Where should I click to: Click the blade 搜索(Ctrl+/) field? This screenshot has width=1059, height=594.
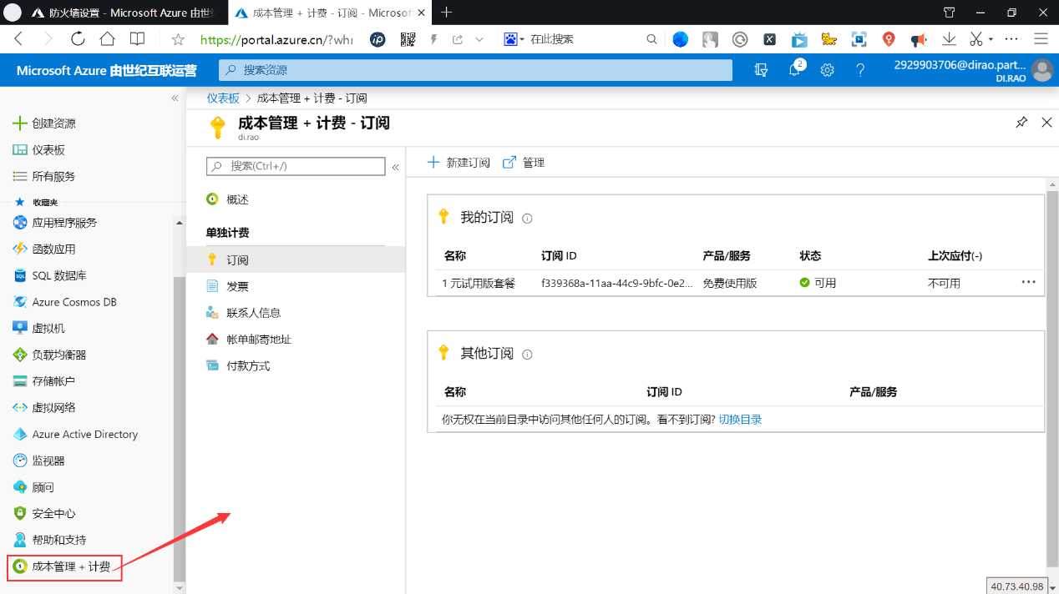(296, 167)
